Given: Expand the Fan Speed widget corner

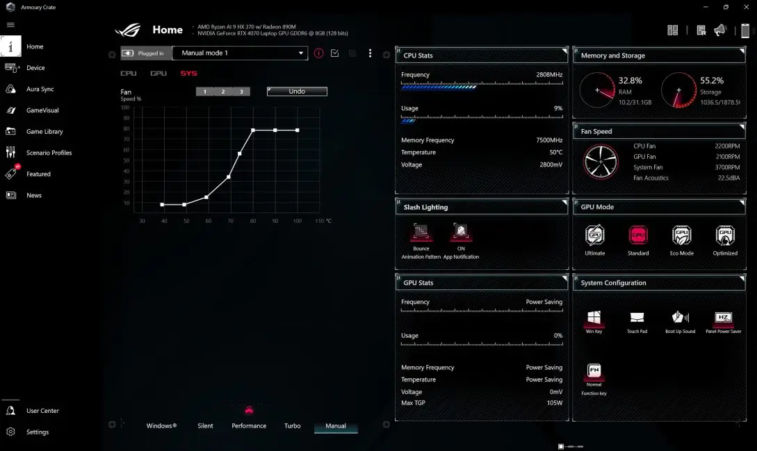Looking at the screenshot, I should tap(742, 127).
